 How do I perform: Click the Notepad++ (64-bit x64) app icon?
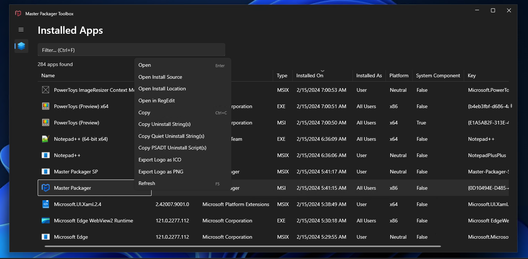click(x=45, y=139)
